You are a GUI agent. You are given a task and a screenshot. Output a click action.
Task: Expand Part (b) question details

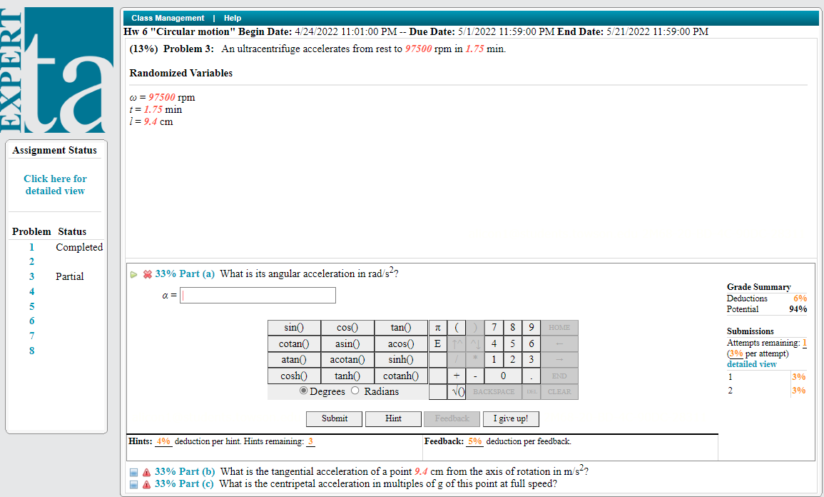click(x=133, y=471)
